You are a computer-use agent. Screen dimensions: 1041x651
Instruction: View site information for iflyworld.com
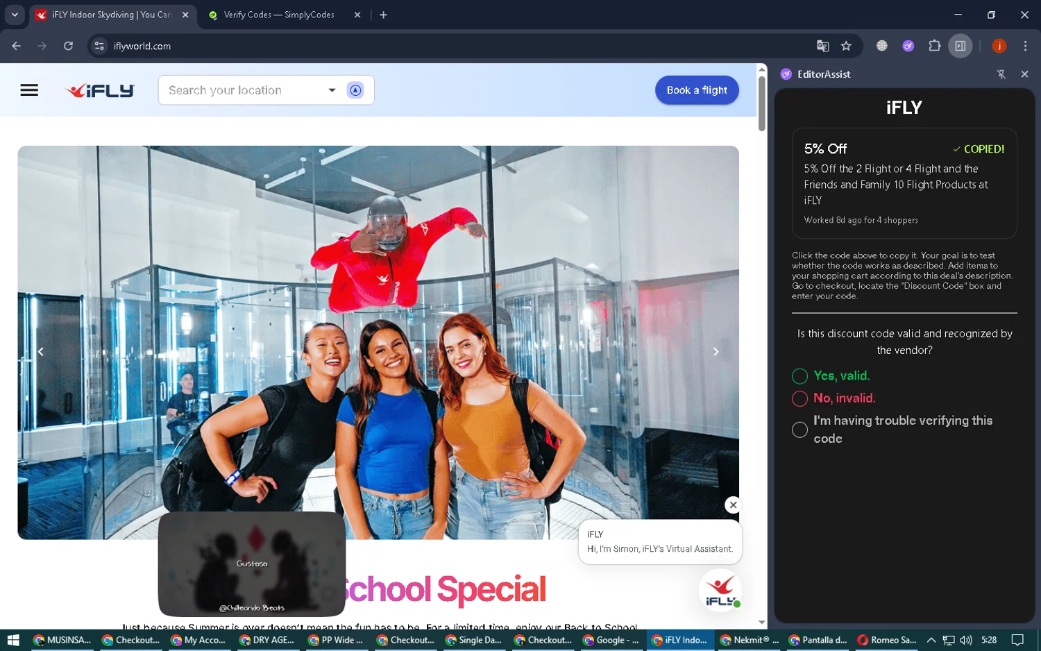[99, 46]
